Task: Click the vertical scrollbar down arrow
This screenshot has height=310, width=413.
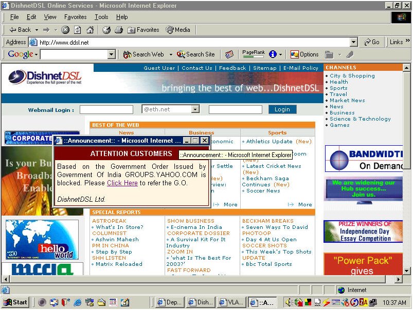Action: 407,270
